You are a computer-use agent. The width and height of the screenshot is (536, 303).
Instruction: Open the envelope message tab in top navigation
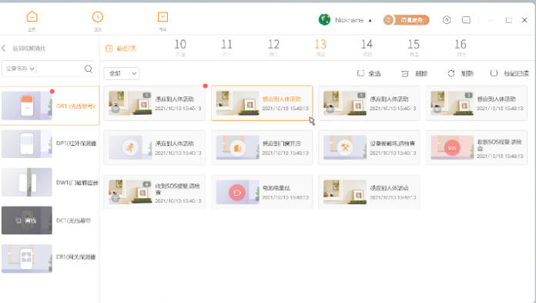click(x=162, y=21)
